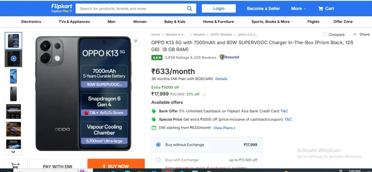Click the cart icon in header

[320, 9]
